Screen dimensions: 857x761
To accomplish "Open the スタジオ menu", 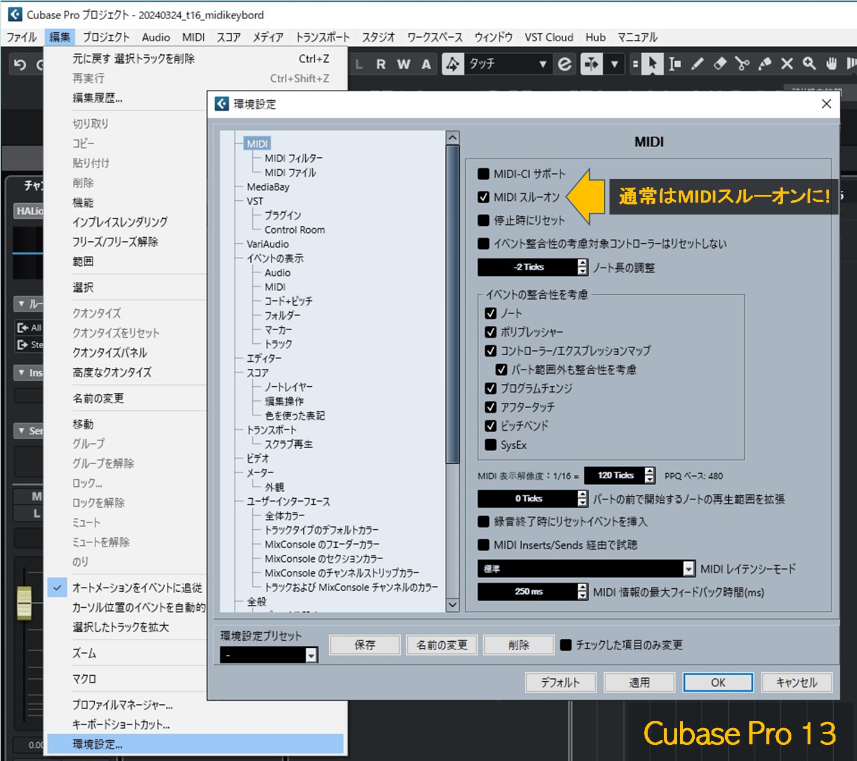I will (x=378, y=37).
